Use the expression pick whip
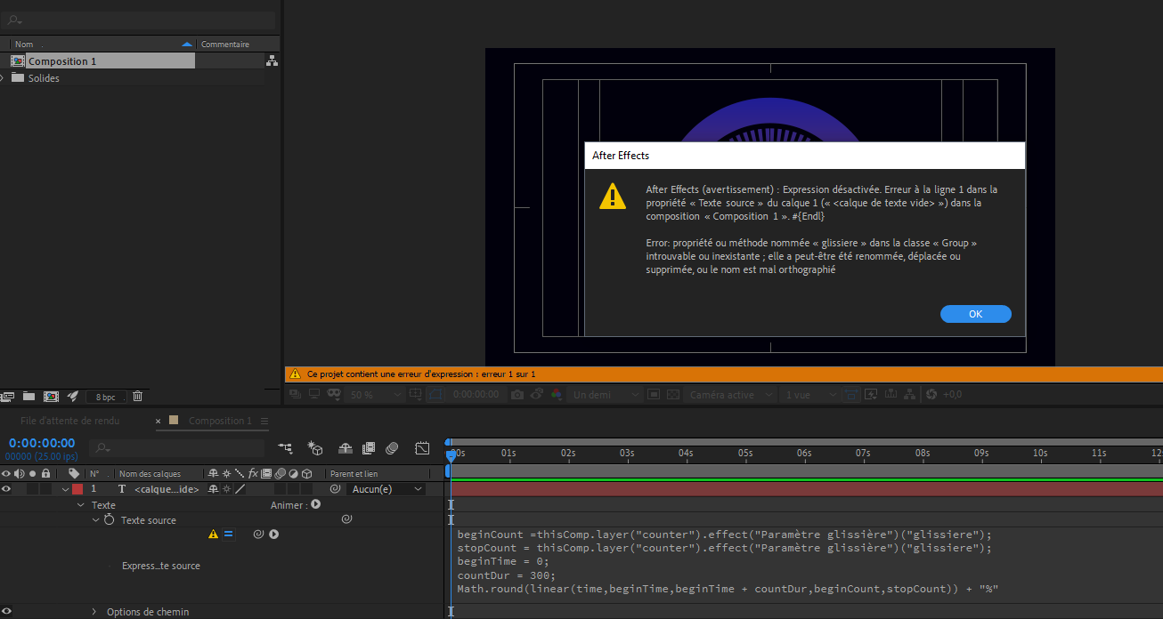This screenshot has height=619, width=1163. pos(258,535)
